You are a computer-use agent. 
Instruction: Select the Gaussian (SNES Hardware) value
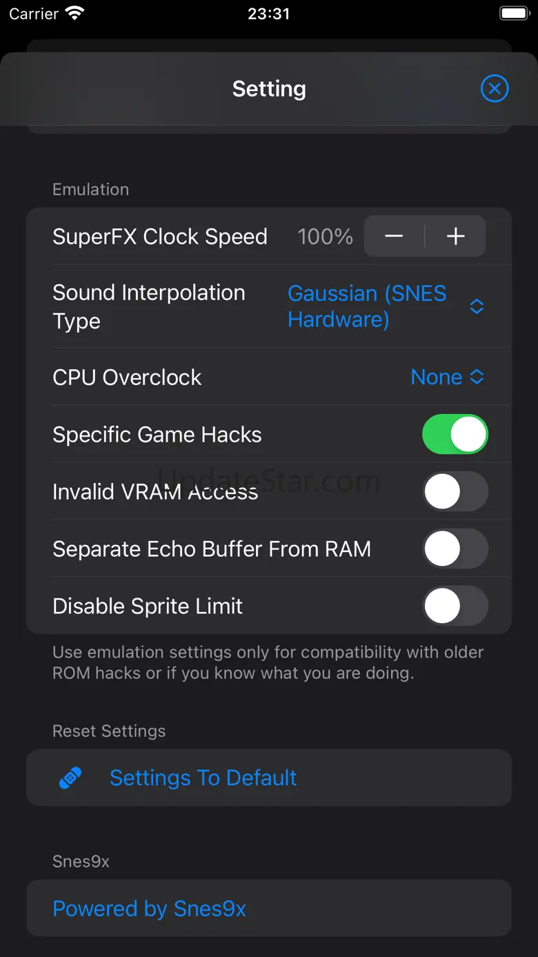coord(367,306)
